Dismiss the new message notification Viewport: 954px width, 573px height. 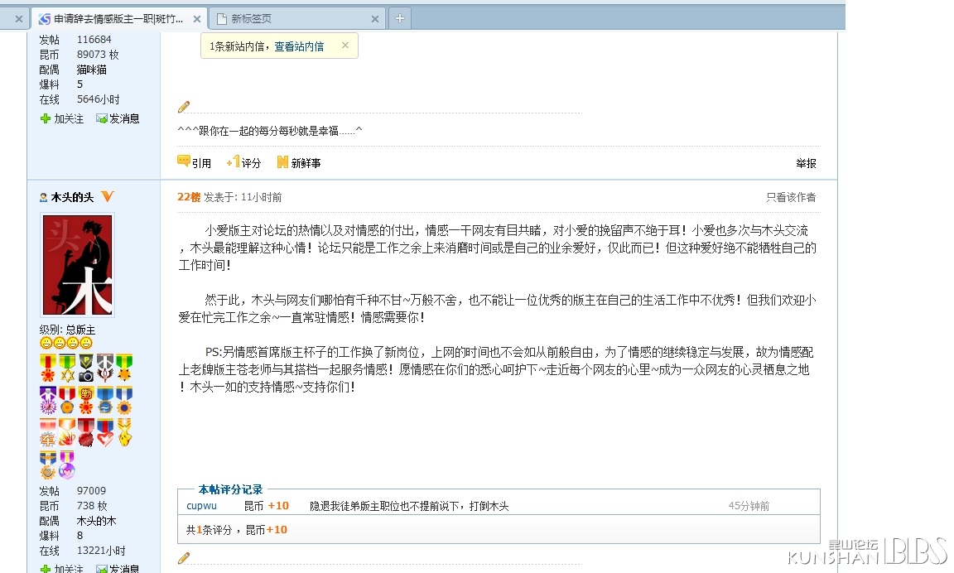coord(345,45)
